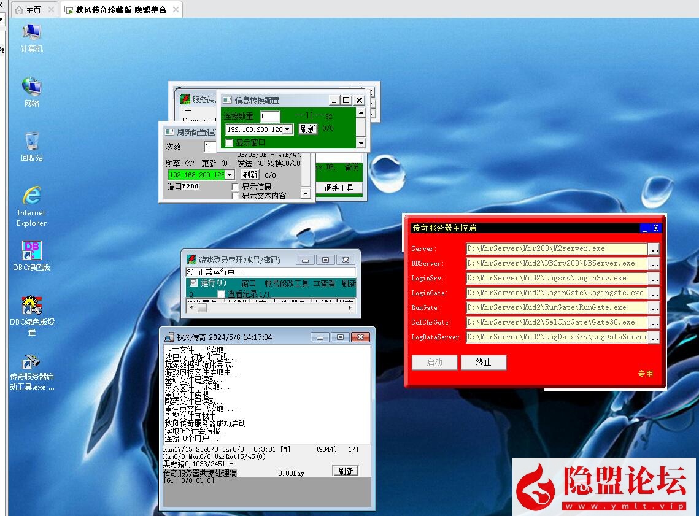
Task: Browse for the Server path with ... button
Action: [654, 248]
